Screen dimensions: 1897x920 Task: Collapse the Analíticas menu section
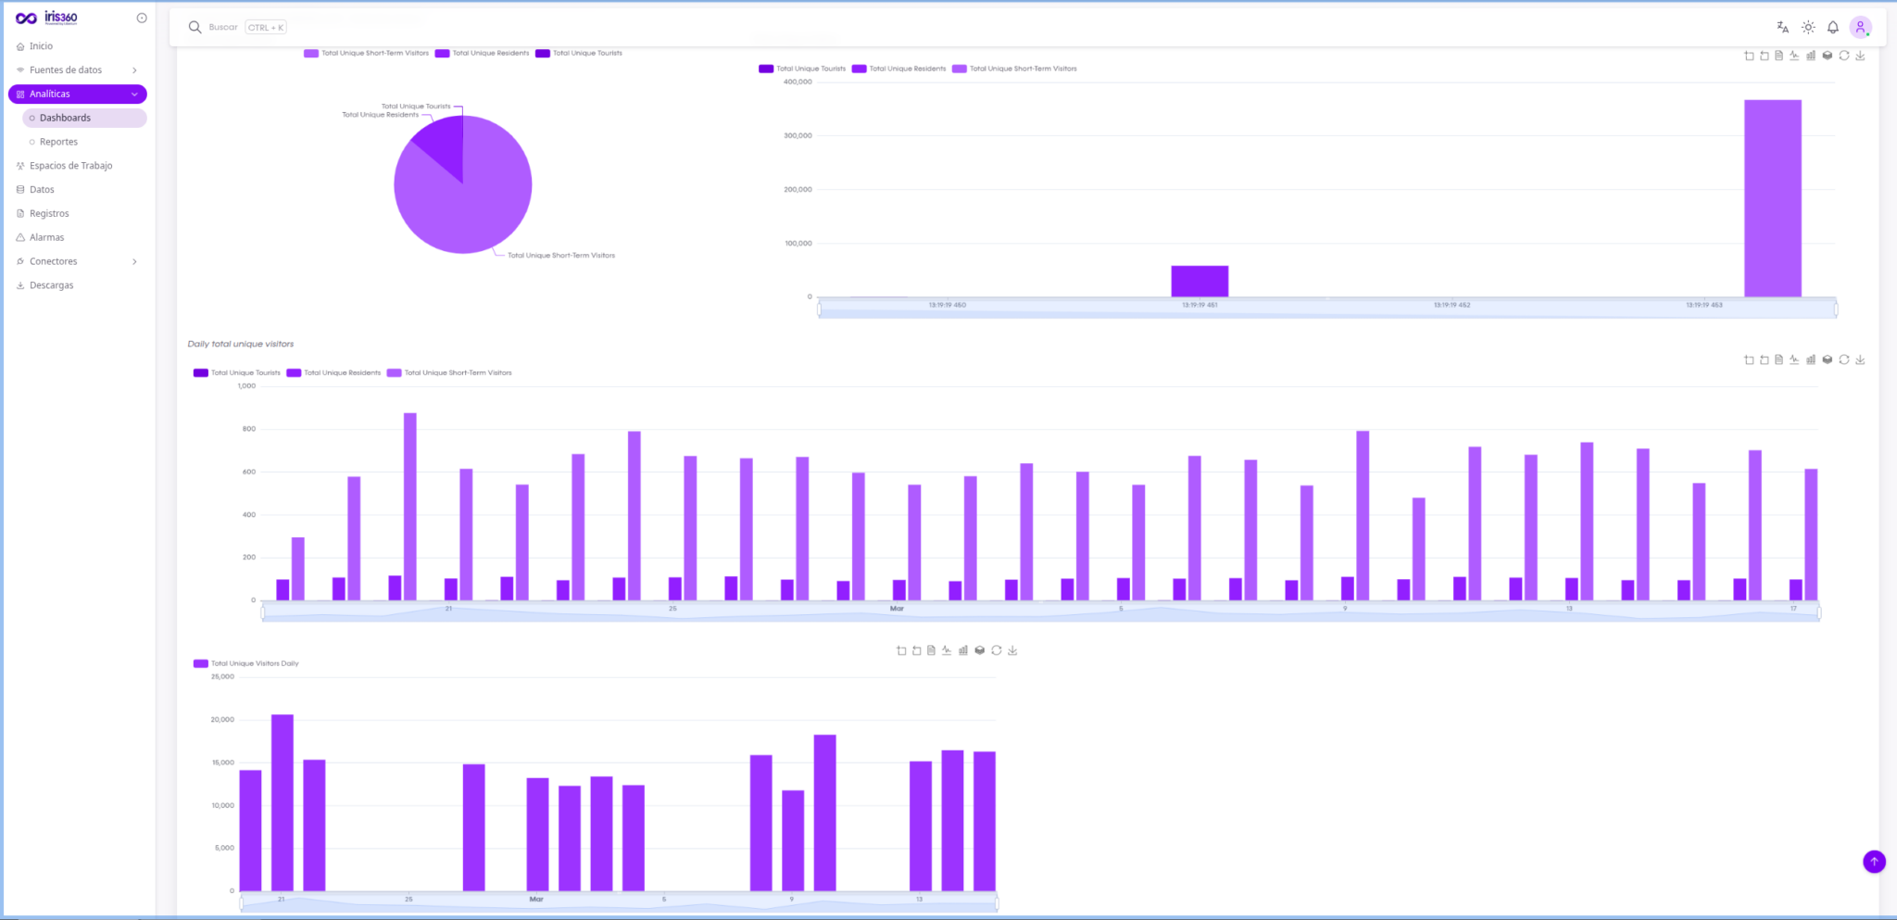134,95
